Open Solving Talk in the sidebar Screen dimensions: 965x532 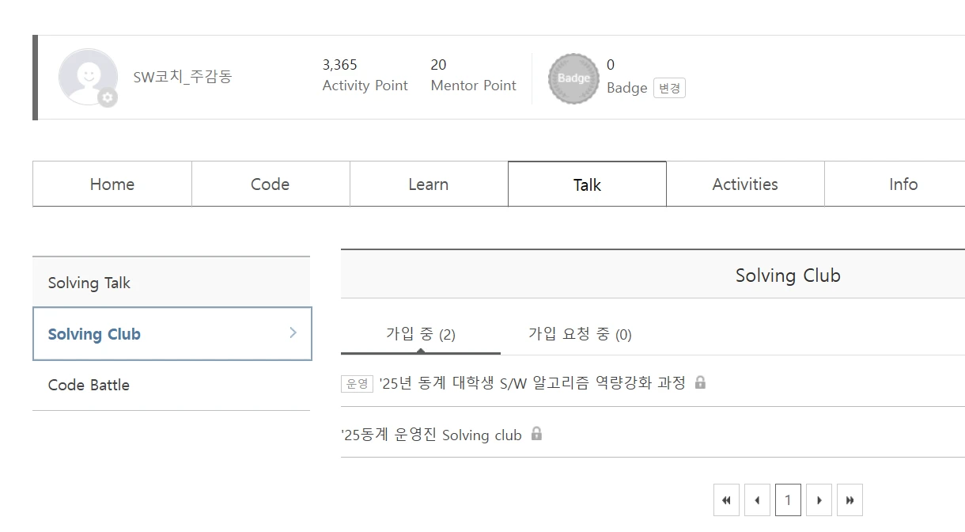[172, 283]
